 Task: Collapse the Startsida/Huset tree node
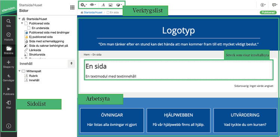(x=19, y=19)
